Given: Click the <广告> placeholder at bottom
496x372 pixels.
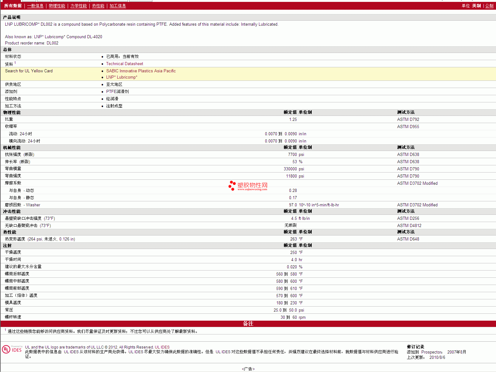Looking at the screenshot, I should (248, 369).
